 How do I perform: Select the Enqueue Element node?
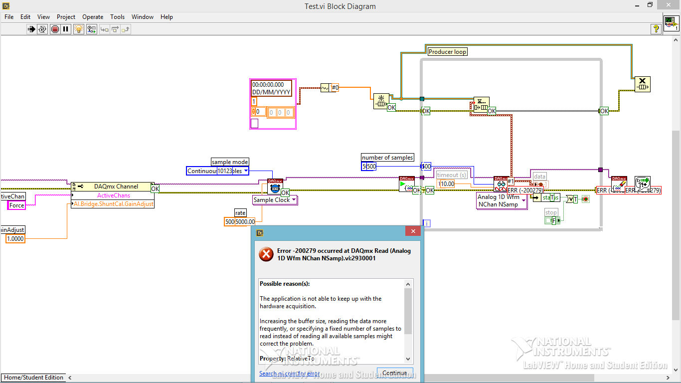coord(481,105)
